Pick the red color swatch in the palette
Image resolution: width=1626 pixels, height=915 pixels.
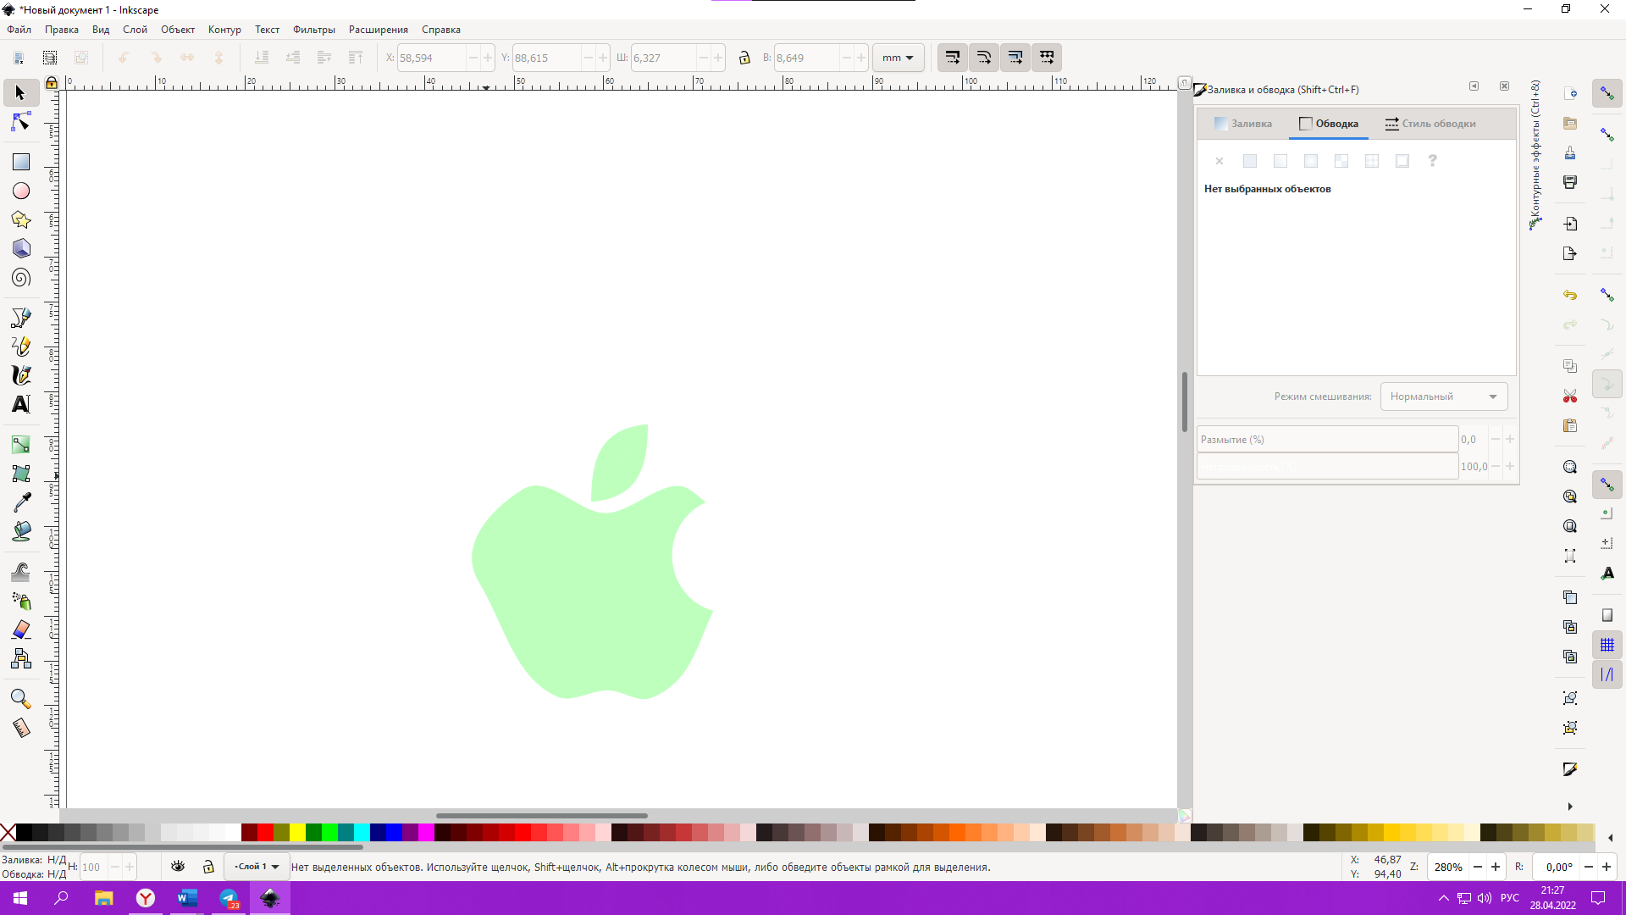point(265,833)
